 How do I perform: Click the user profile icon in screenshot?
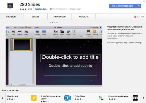point(100,27)
